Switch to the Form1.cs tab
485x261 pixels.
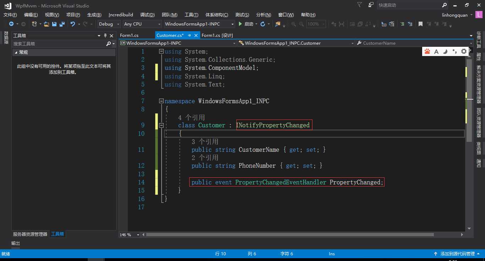click(129, 35)
